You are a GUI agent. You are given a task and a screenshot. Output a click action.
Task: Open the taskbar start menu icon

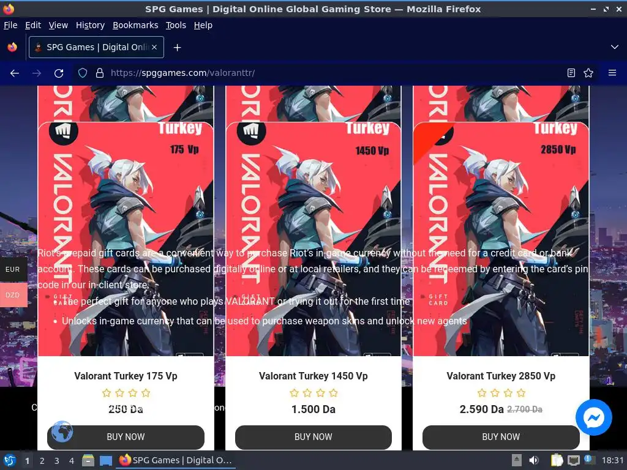point(10,460)
